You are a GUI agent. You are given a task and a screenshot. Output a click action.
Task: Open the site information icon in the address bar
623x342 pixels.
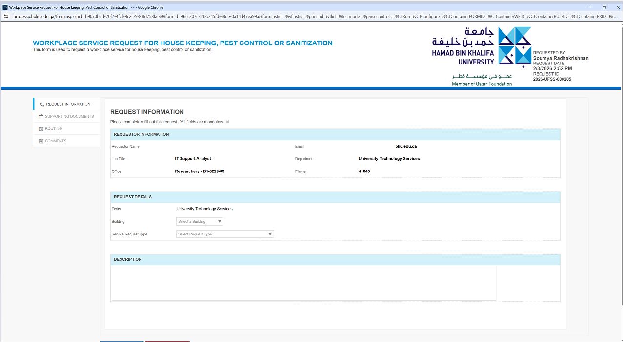pyautogui.click(x=6, y=16)
